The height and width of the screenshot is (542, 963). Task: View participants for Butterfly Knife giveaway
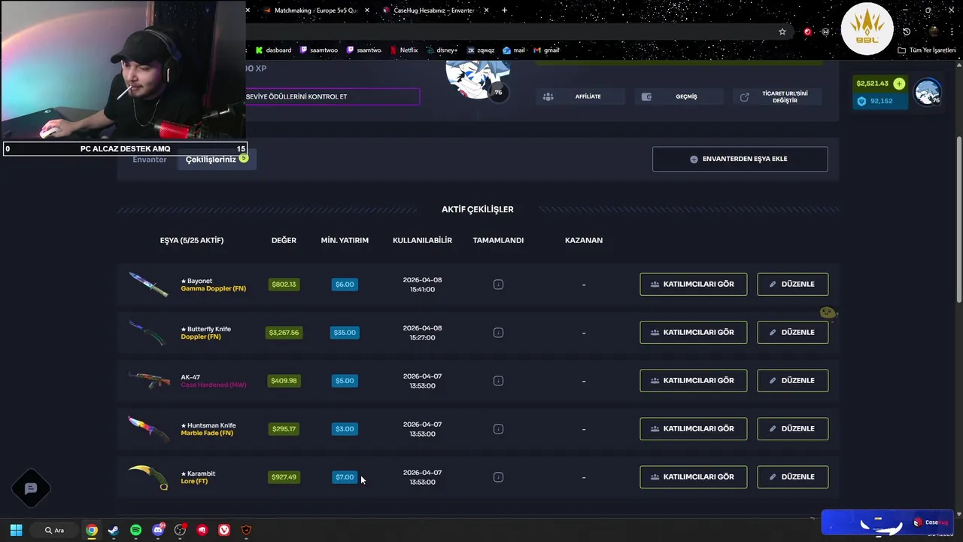(x=694, y=333)
